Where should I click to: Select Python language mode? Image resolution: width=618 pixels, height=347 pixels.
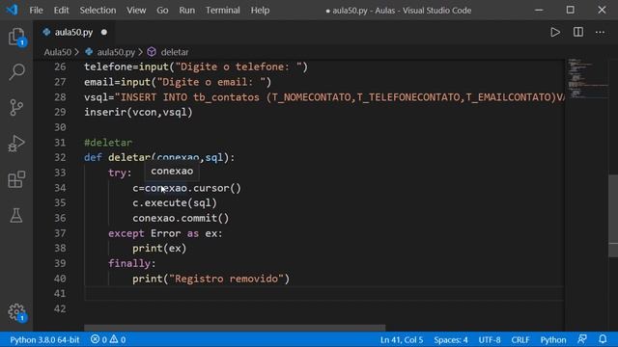[553, 339]
